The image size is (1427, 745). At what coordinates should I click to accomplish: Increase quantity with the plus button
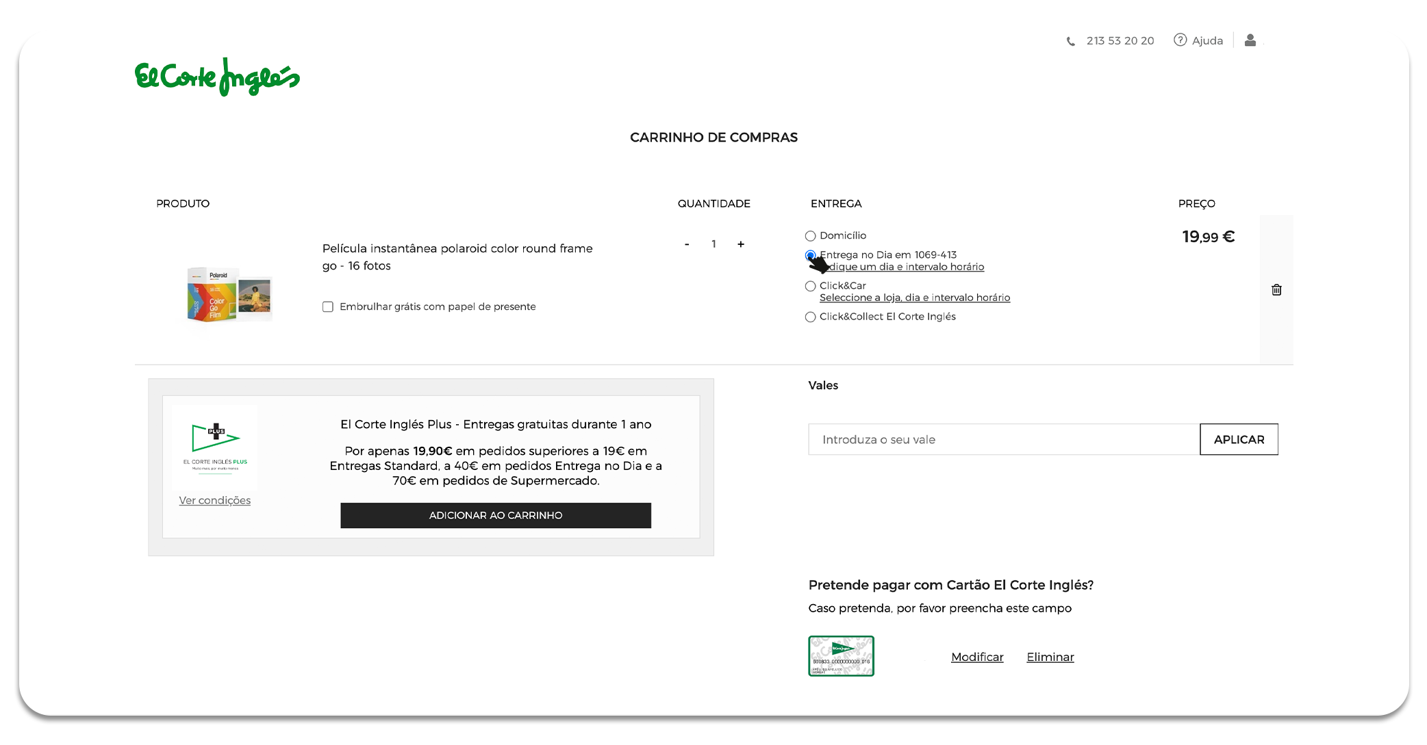(740, 244)
